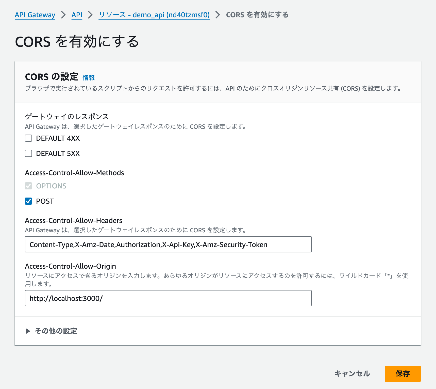This screenshot has height=389, width=436.
Task: Click the chevron after the API Gateway breadcrumb
Action: tap(63, 15)
